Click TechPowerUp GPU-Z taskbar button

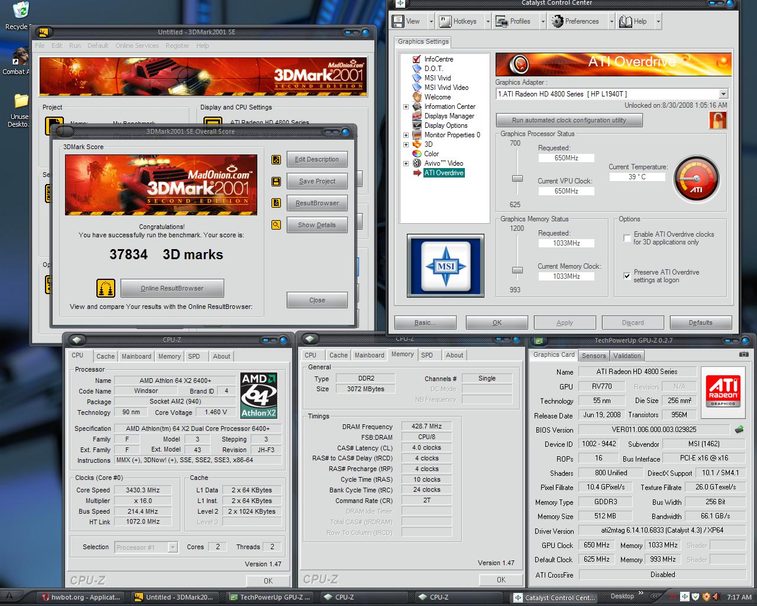point(269,597)
